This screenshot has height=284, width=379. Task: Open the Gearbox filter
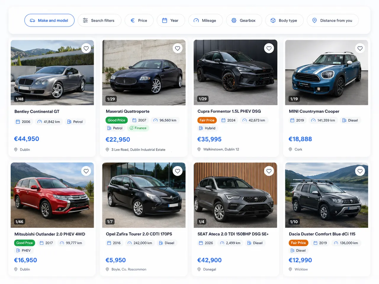point(244,20)
